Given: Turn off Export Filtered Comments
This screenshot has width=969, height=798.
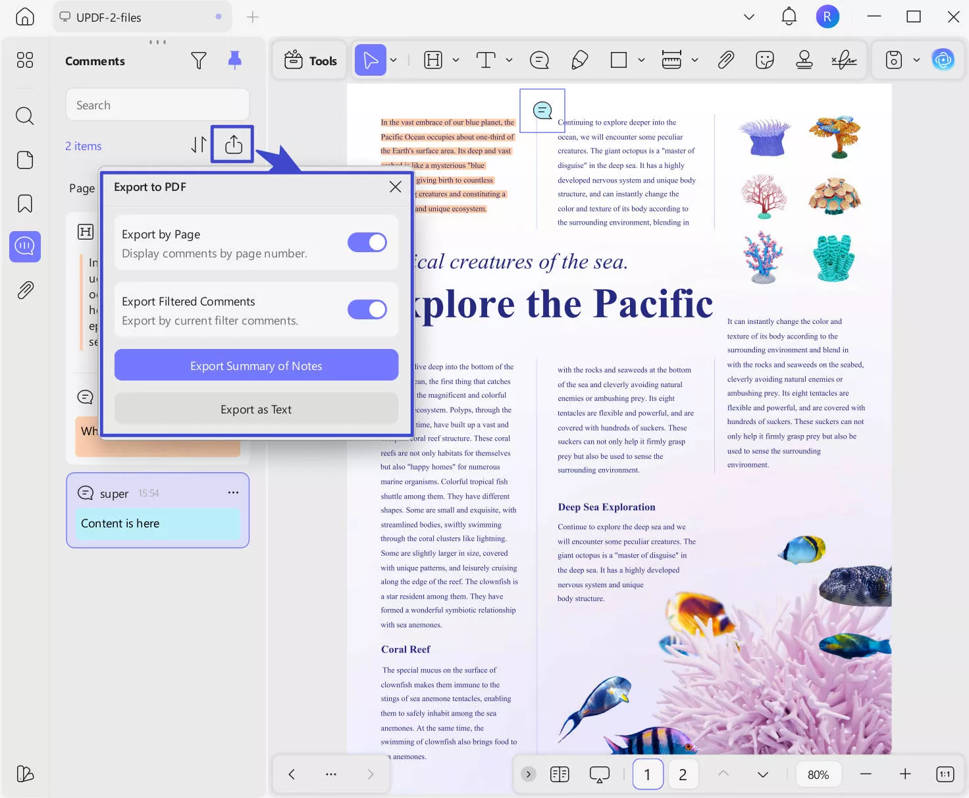Looking at the screenshot, I should 367,309.
